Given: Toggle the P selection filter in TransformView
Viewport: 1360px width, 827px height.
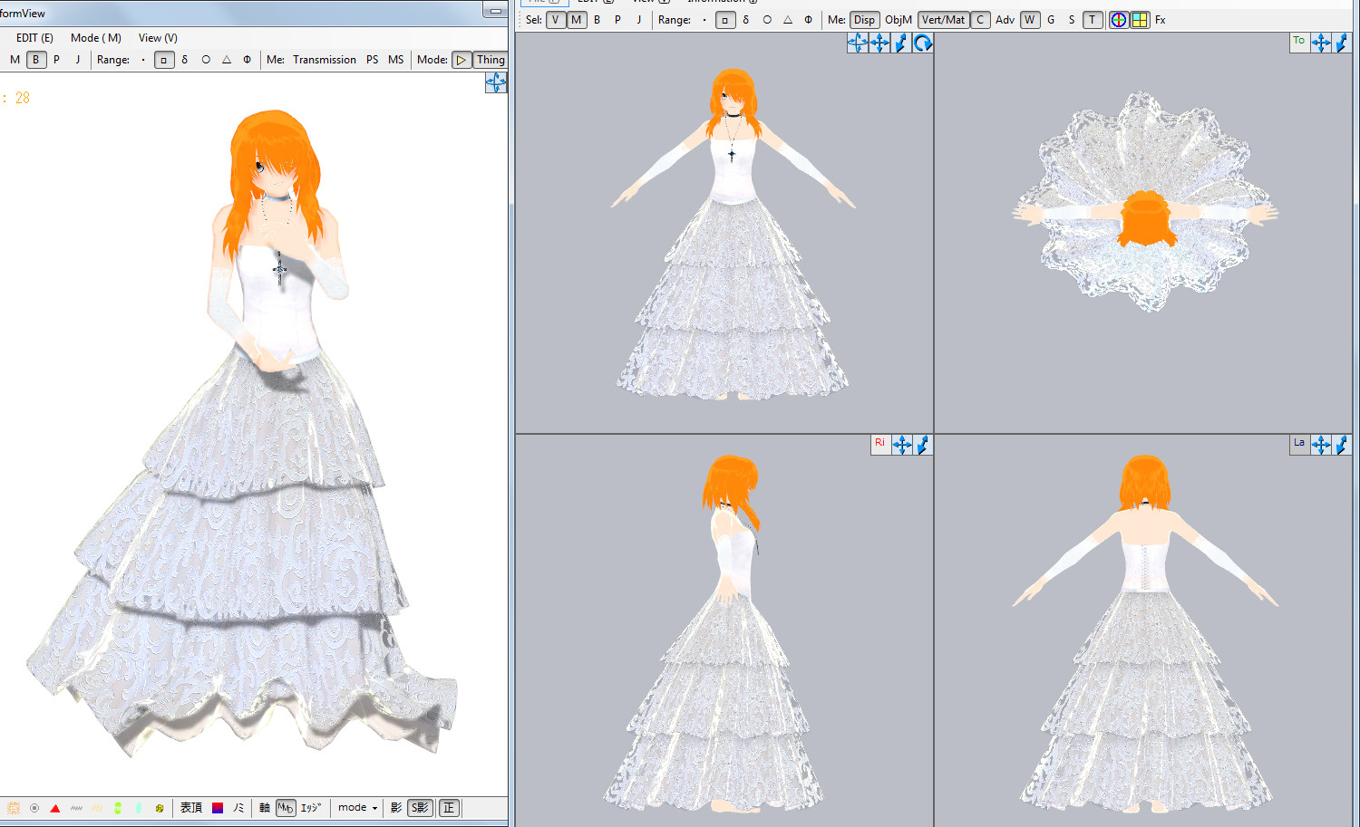Looking at the screenshot, I should pos(56,60).
